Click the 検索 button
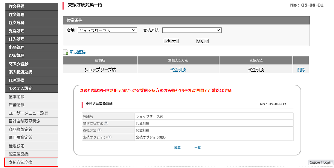Image resolution: width=334 pixels, height=168 pixels. tap(171, 41)
